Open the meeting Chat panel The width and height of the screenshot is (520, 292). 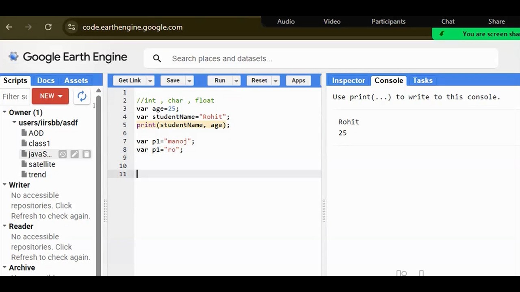coord(448,21)
